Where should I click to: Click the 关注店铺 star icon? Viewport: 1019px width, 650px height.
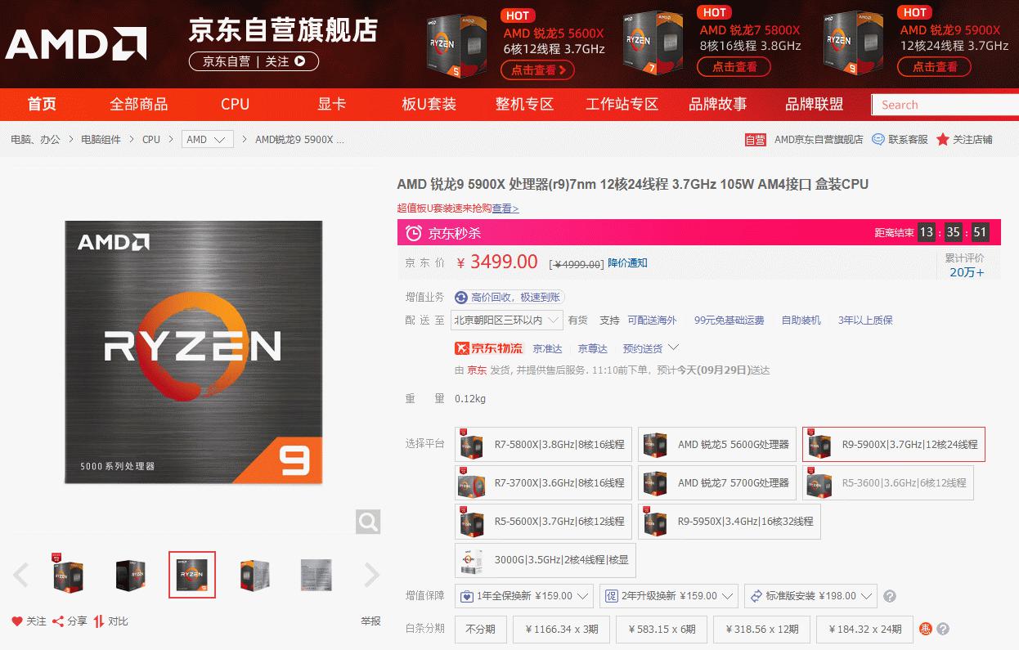pyautogui.click(x=943, y=139)
